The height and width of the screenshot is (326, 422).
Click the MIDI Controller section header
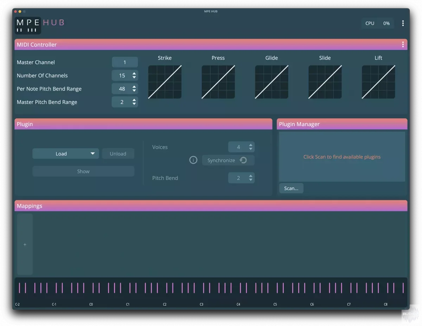coord(211,45)
